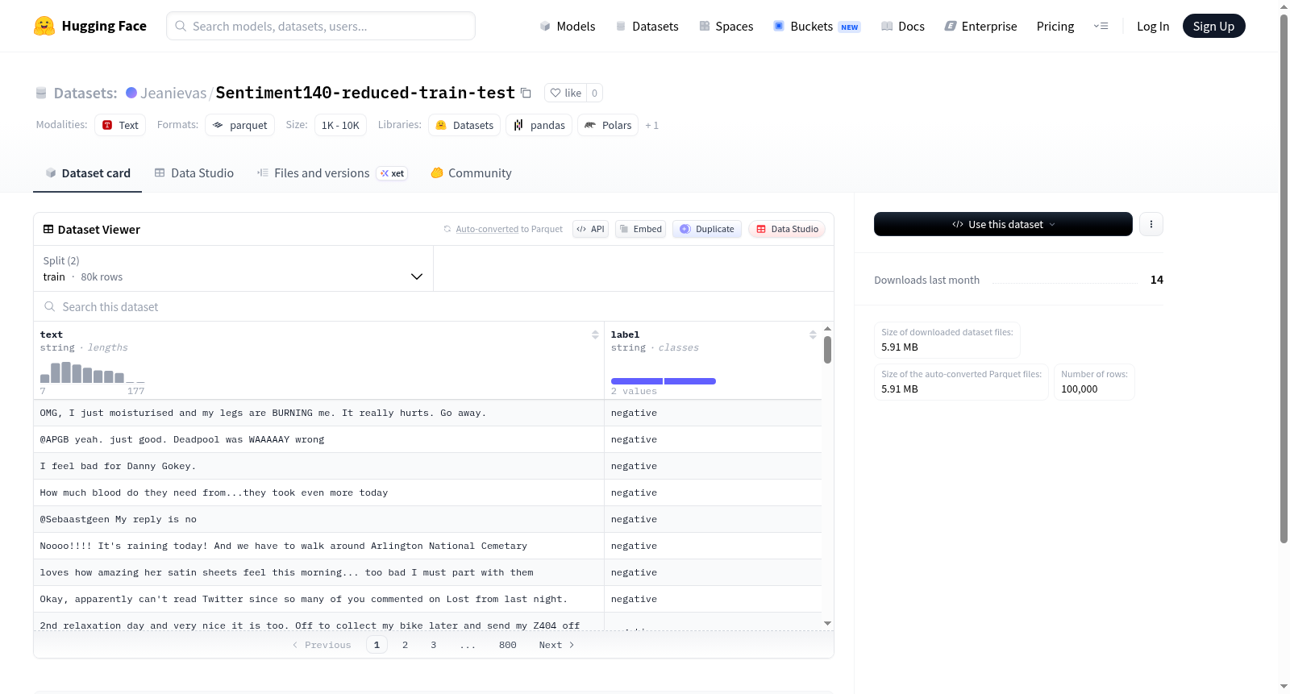Click the text column sort icon
1290x694 pixels.
point(595,335)
